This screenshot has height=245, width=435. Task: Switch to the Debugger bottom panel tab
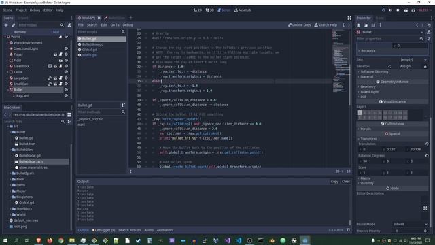[103, 230]
